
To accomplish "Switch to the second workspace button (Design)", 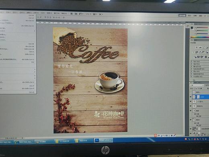I will [x=189, y=16].
